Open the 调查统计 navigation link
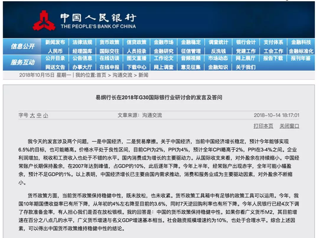The image size is (319, 238). [x=218, y=42]
